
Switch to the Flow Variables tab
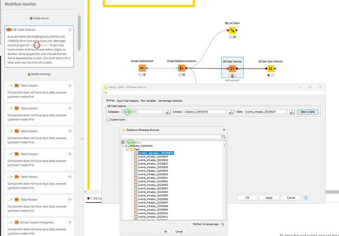(x=148, y=101)
